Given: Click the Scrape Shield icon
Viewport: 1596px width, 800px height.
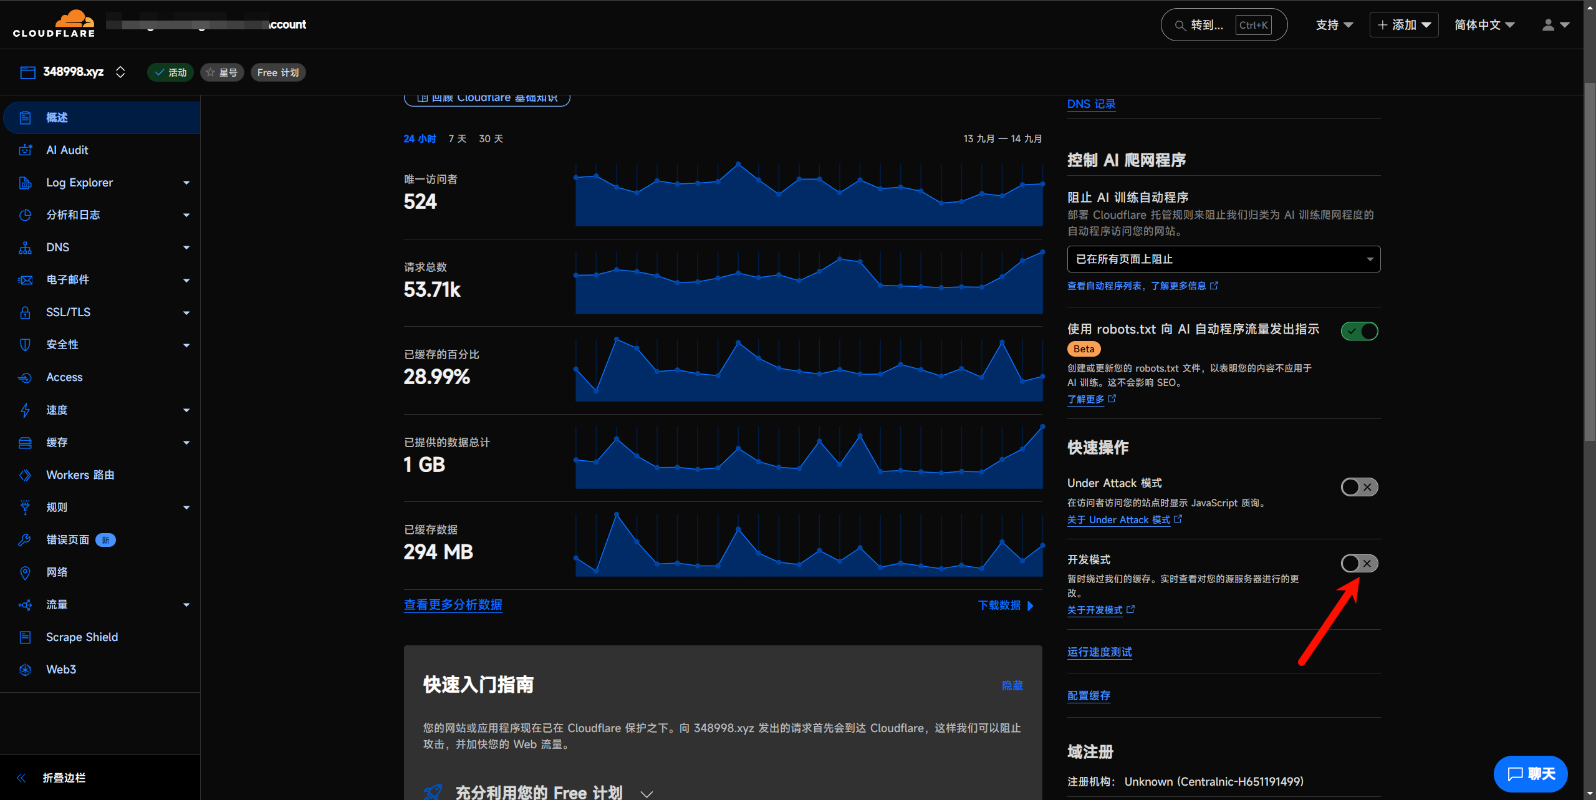Looking at the screenshot, I should point(25,637).
